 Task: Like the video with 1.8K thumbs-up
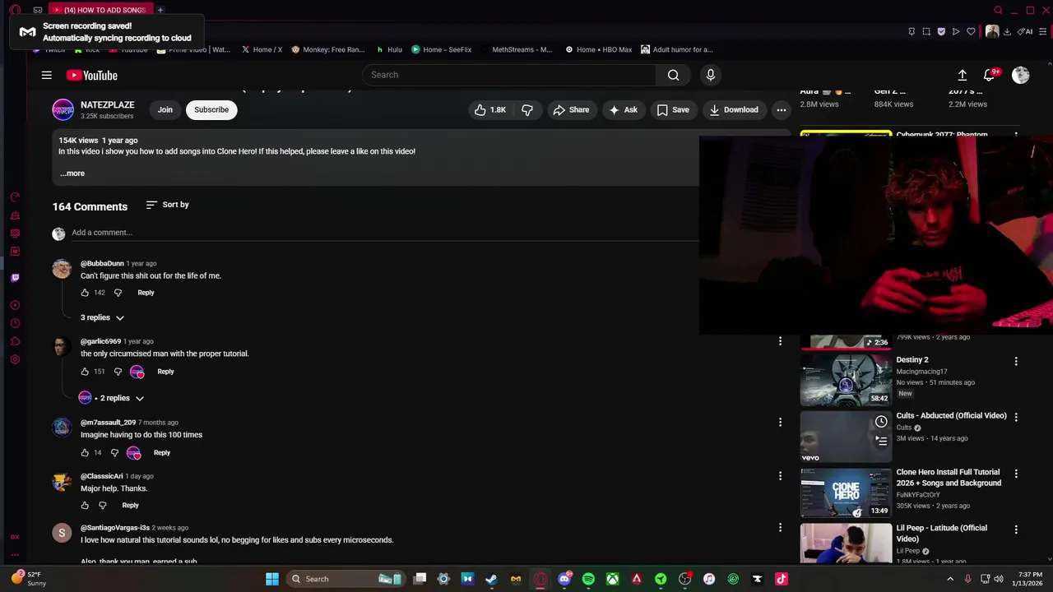click(490, 109)
